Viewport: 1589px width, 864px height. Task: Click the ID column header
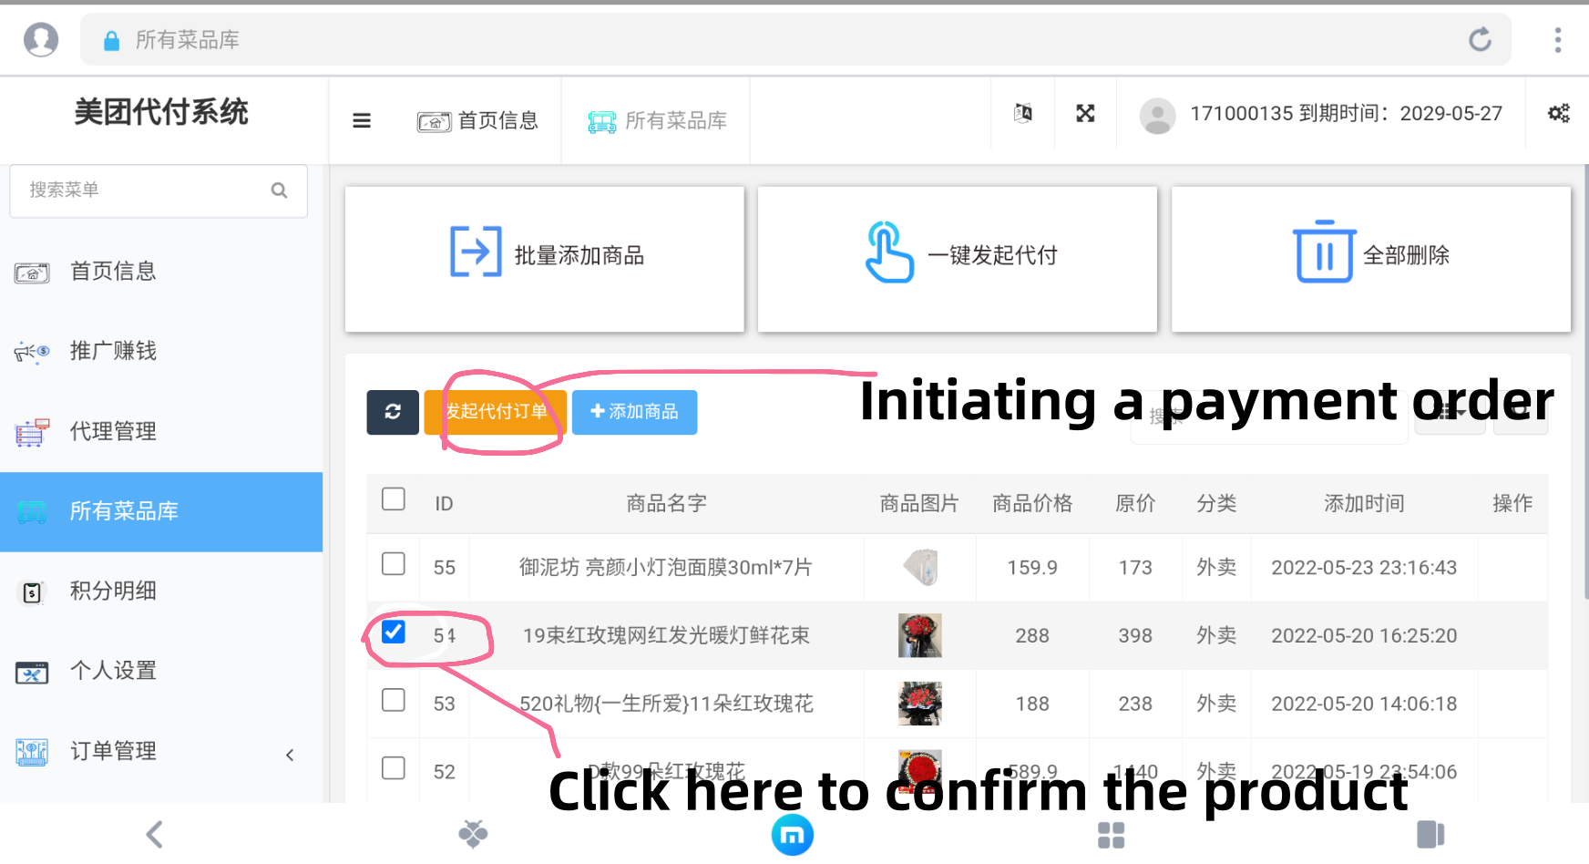point(444,504)
